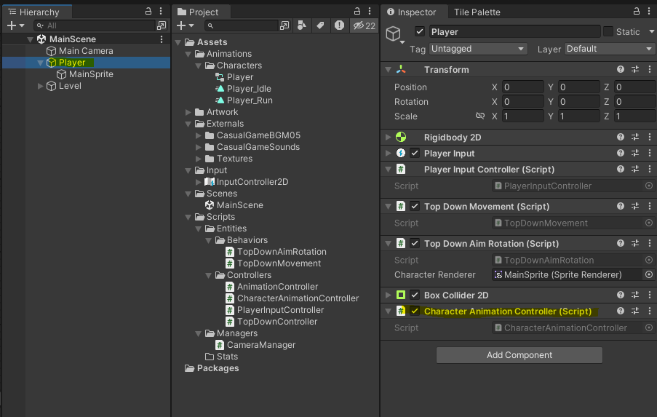Disable the Box Collider 2D component

(415, 295)
